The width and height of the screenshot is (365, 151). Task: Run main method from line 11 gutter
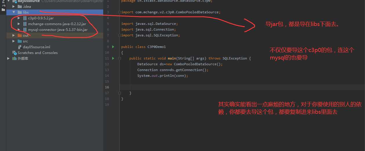[x=113, y=58]
